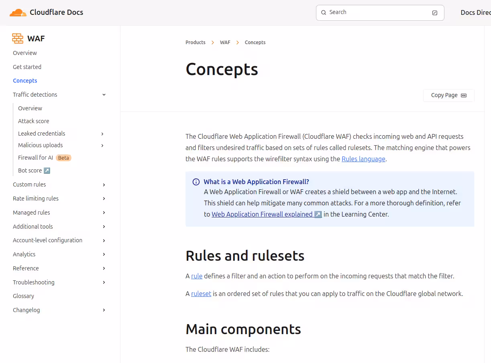The width and height of the screenshot is (491, 363).
Task: Click the search magnifier icon
Action: [x=324, y=12]
